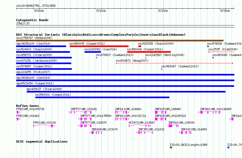The height and width of the screenshot is (158, 242).
Task: Click the %ID:93.8632|Length:1988 label
Action: coord(189,145)
